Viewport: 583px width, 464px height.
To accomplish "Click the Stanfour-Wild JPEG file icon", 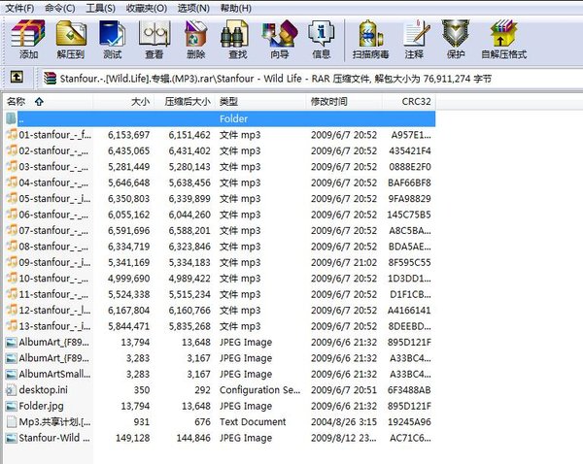I will (x=12, y=438).
